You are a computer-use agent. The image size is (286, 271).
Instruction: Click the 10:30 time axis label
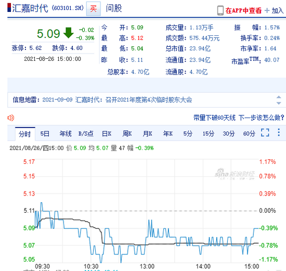[91, 266]
